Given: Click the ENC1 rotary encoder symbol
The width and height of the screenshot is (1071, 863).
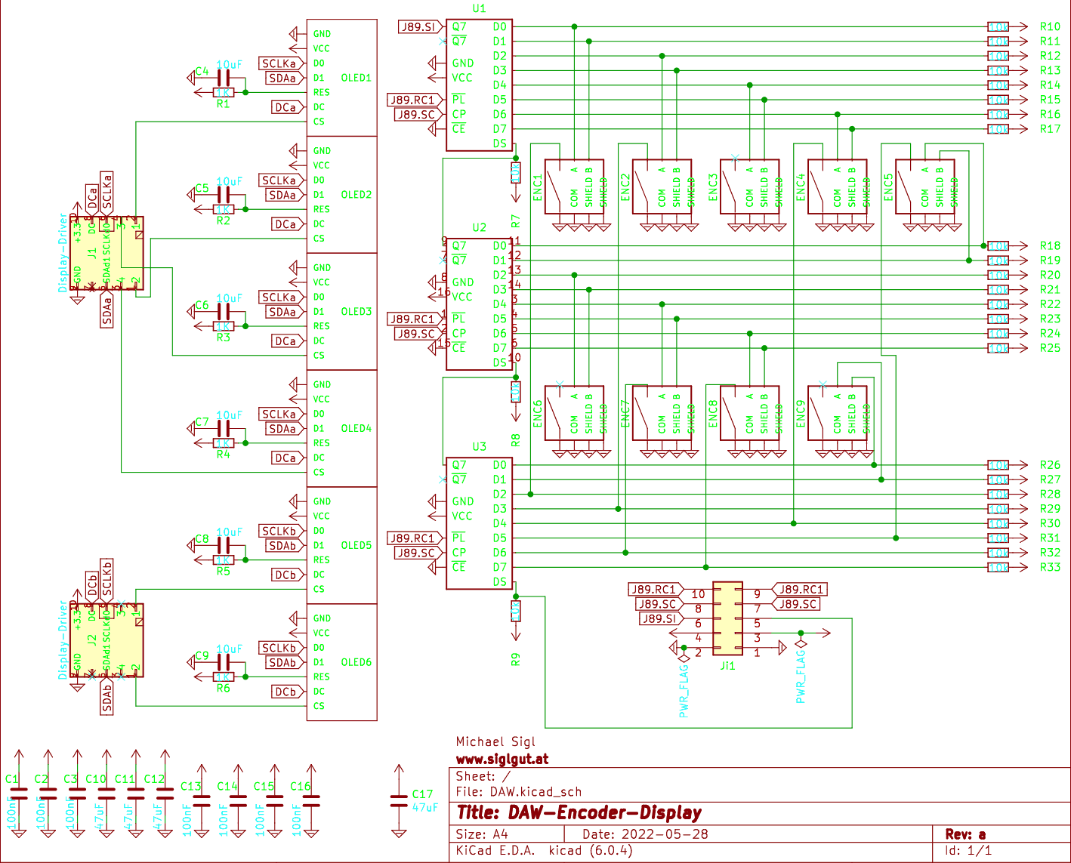Looking at the screenshot, I should pos(574,186).
